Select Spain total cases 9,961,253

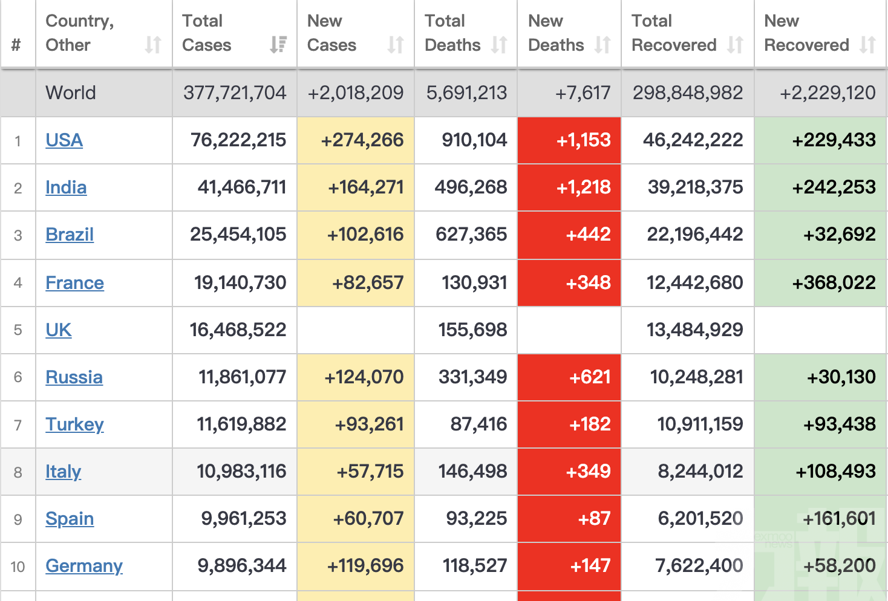244,519
